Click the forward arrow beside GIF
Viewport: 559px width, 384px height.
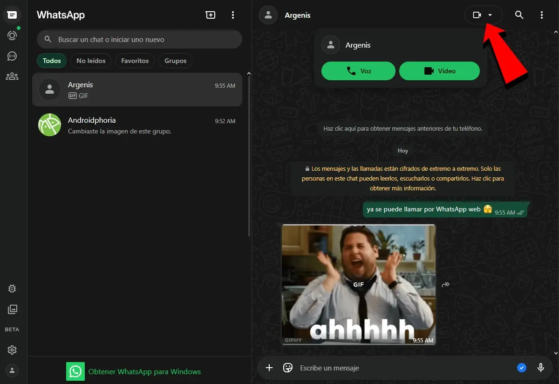pos(446,285)
